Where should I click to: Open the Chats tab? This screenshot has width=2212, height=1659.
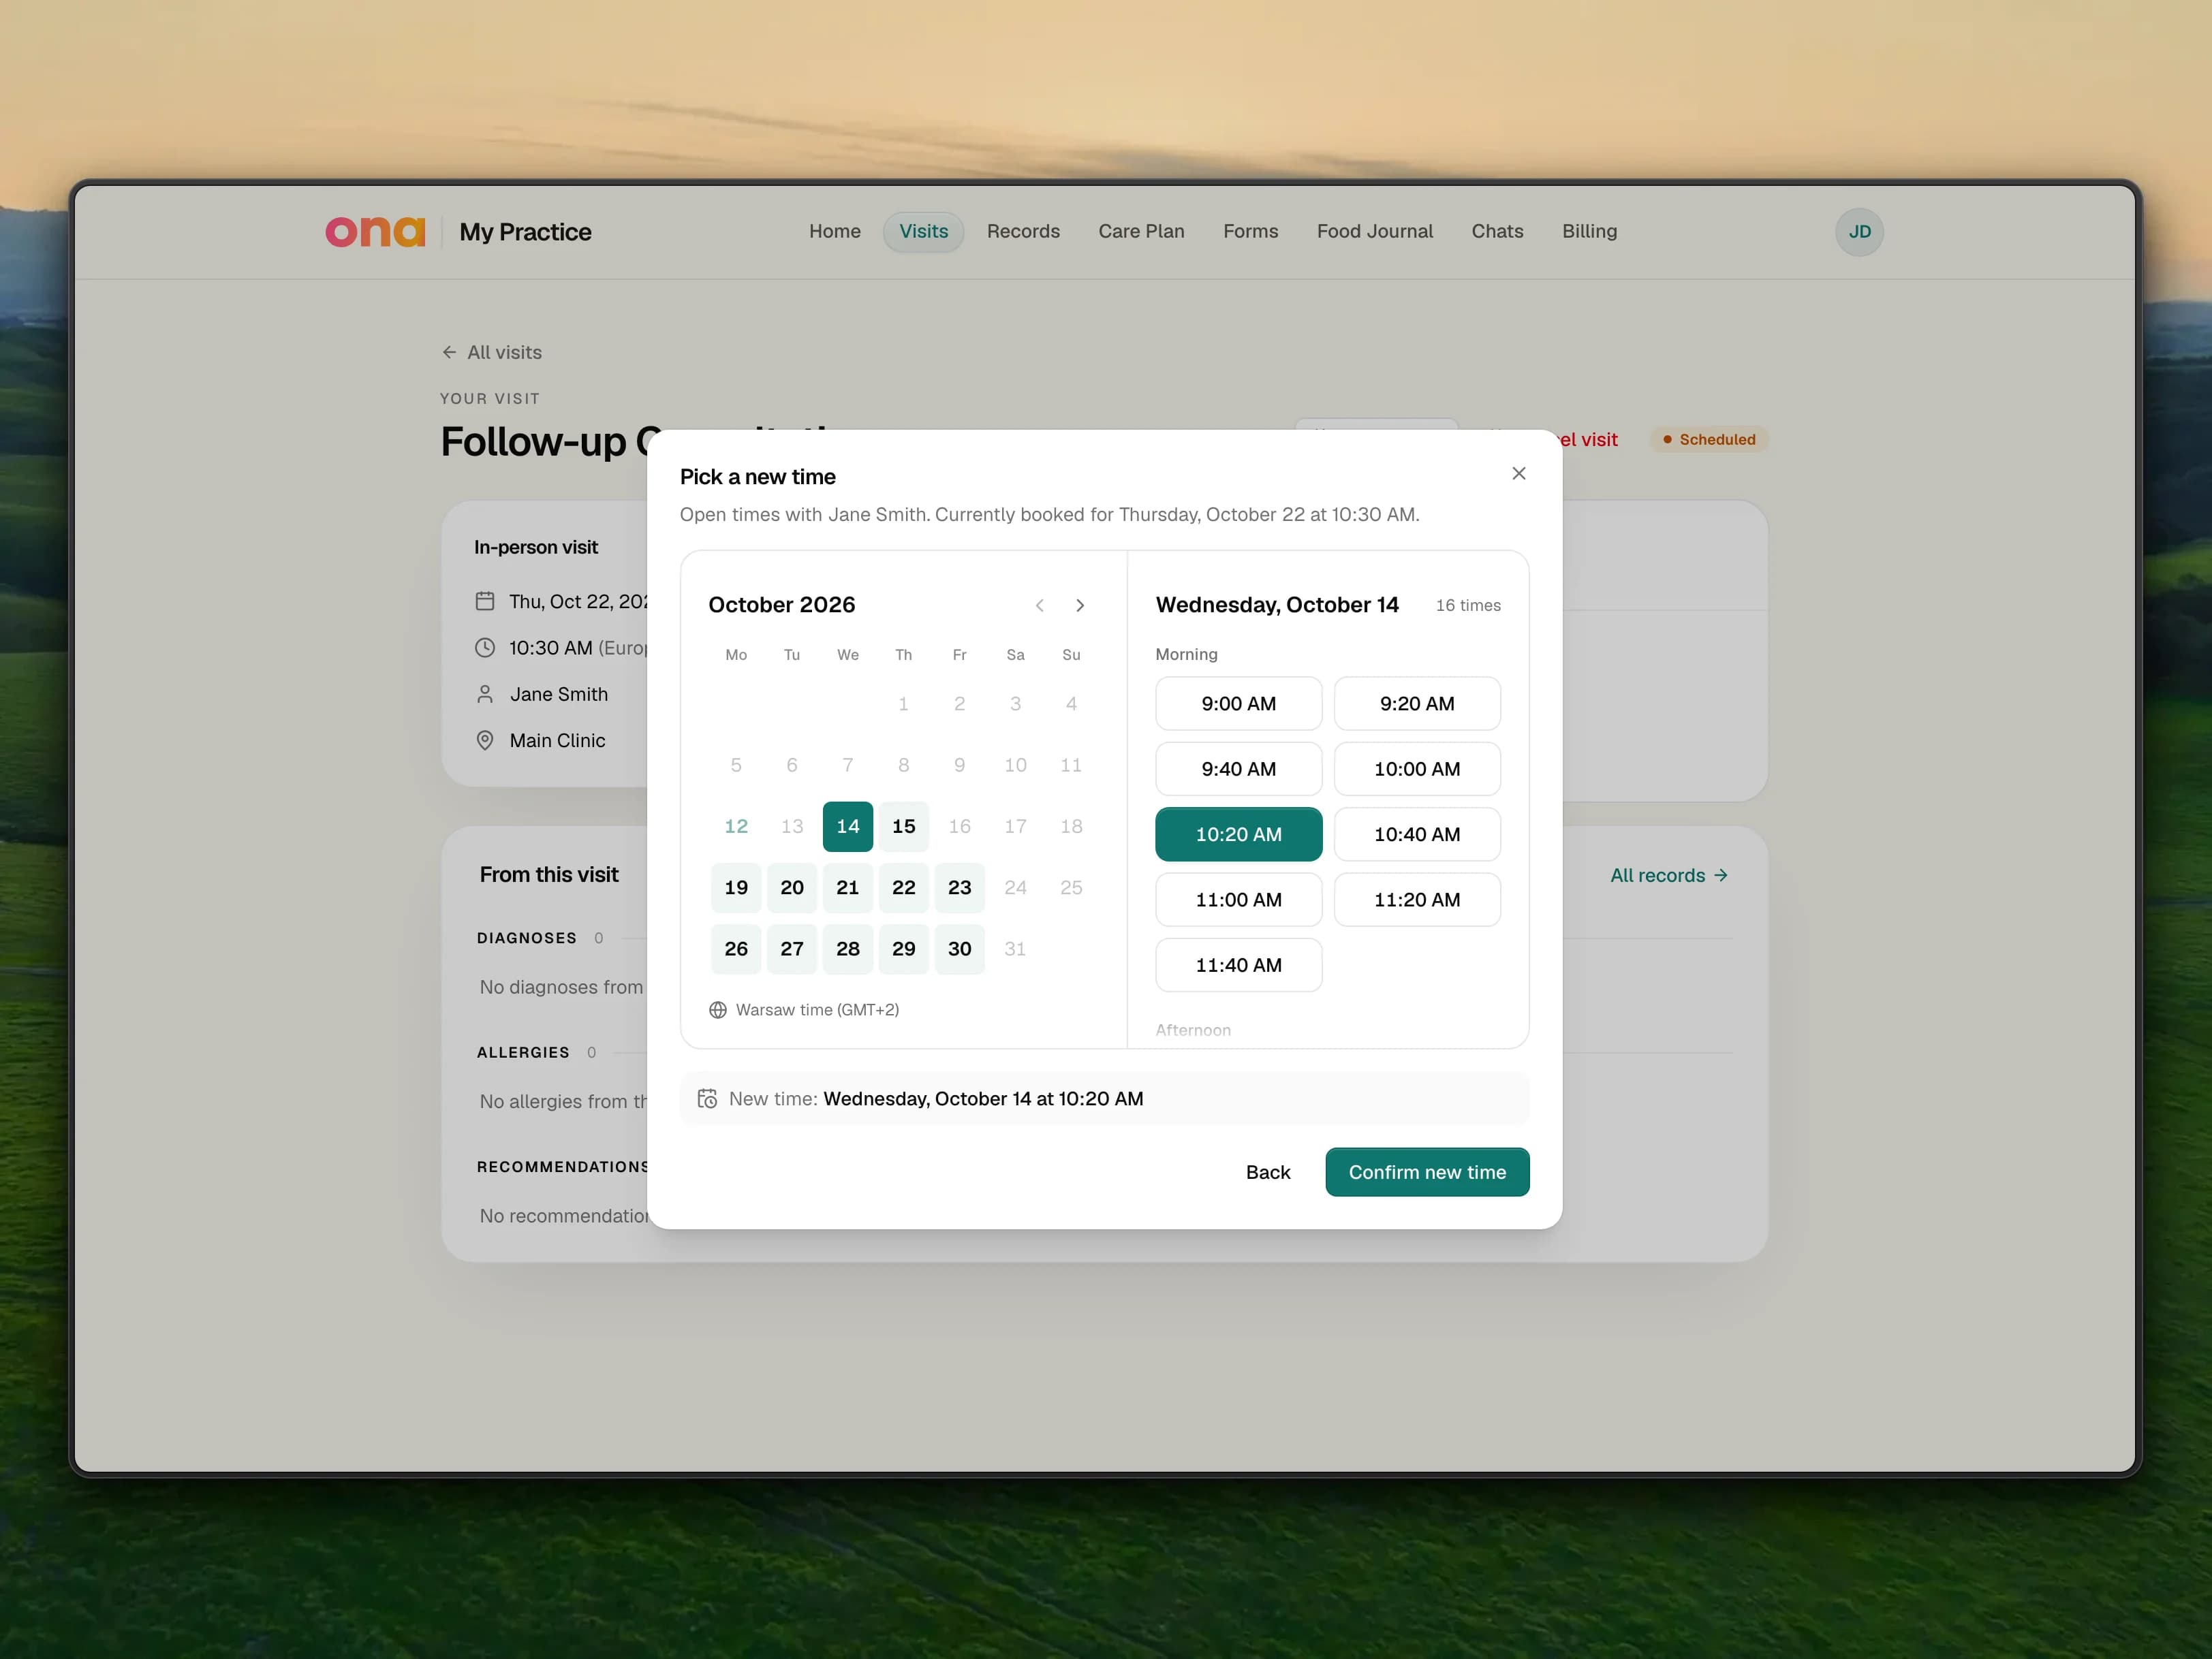click(x=1497, y=232)
